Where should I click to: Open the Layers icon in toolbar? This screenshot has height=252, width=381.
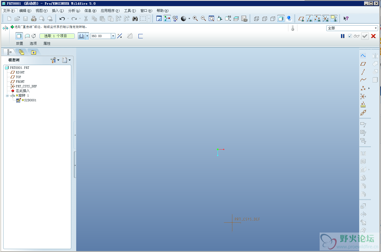pos(236,19)
